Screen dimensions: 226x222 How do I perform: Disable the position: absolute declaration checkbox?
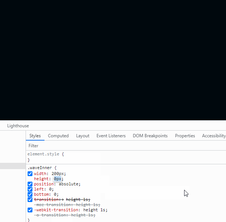pos(30,184)
